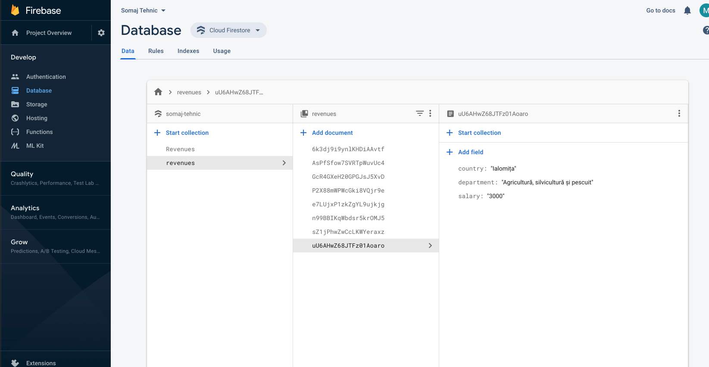Click the somaj-tehnic database icon
Image resolution: width=709 pixels, height=367 pixels.
click(x=158, y=114)
